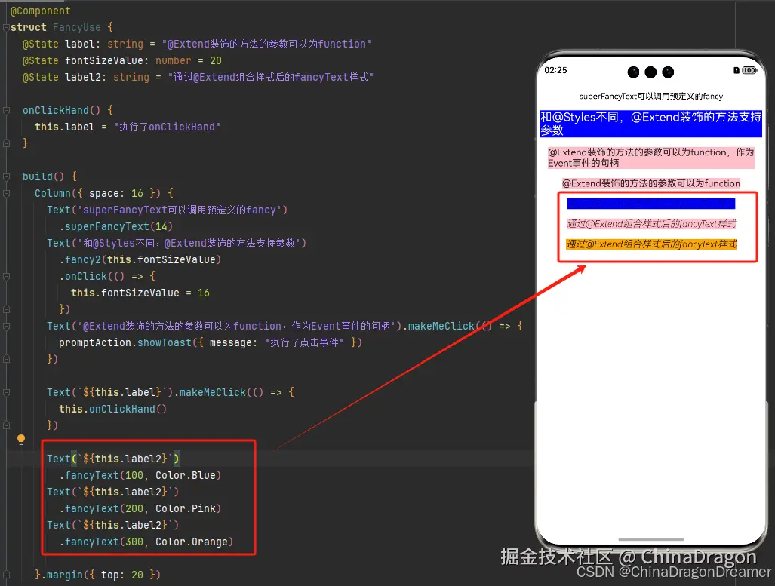Click the .superFancyText(14) call

(x=116, y=226)
